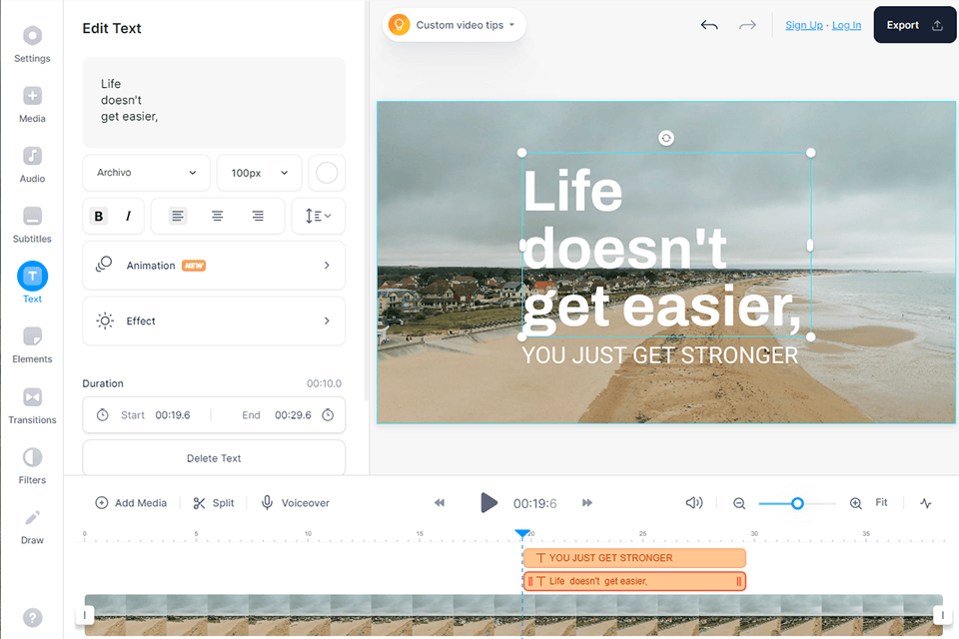Click the Export button
The width and height of the screenshot is (959, 639).
click(x=914, y=25)
